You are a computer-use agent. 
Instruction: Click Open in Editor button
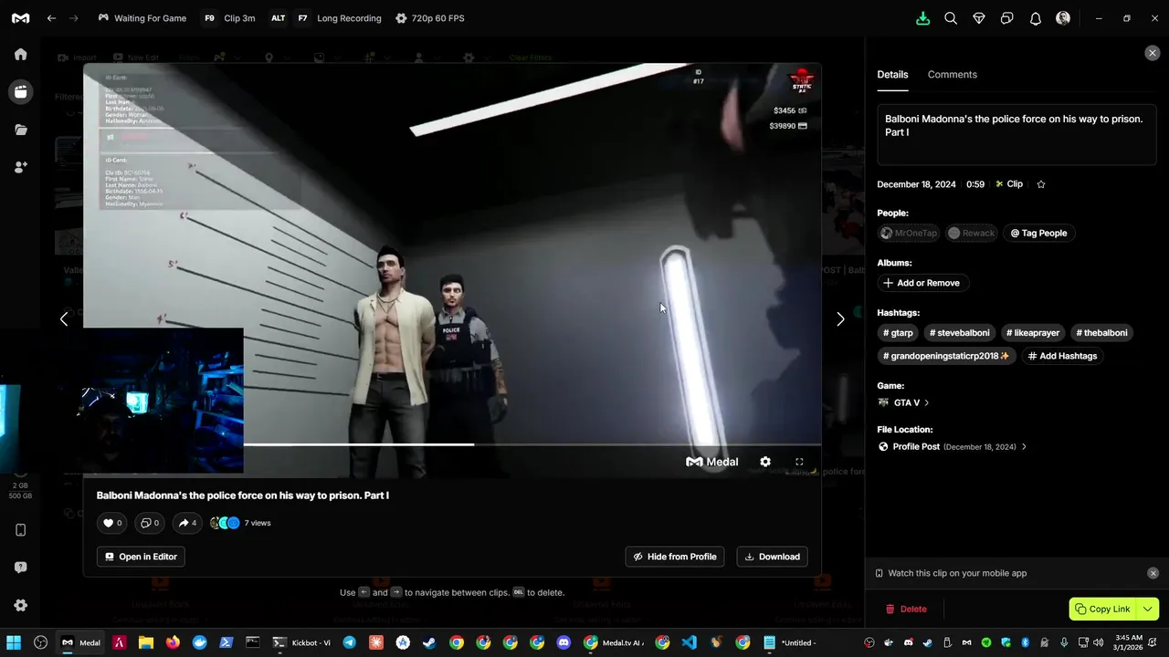[141, 557]
